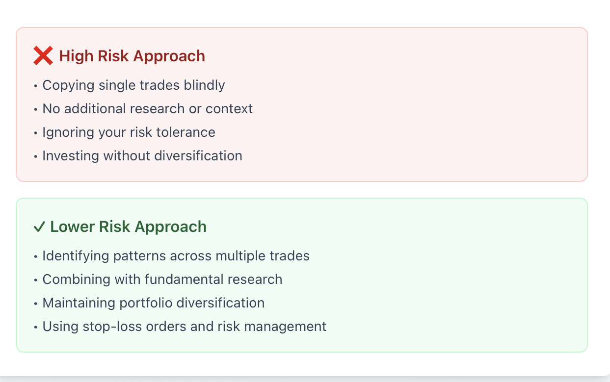Click the red X cross icon
Viewport: 610px width, 382px height.
[43, 56]
